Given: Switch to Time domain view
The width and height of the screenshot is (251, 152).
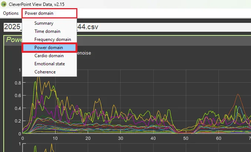Looking at the screenshot, I should tap(47, 31).
